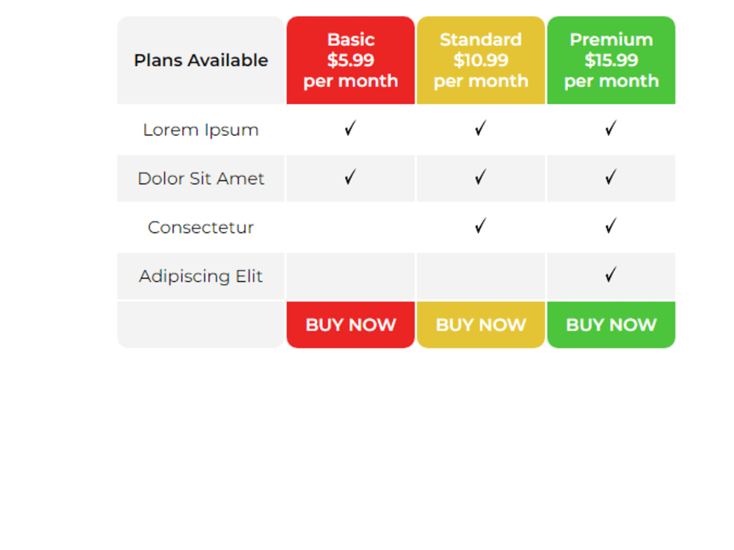This screenshot has width=734, height=550.
Task: Click the Plans Available header cell
Action: 200,61
